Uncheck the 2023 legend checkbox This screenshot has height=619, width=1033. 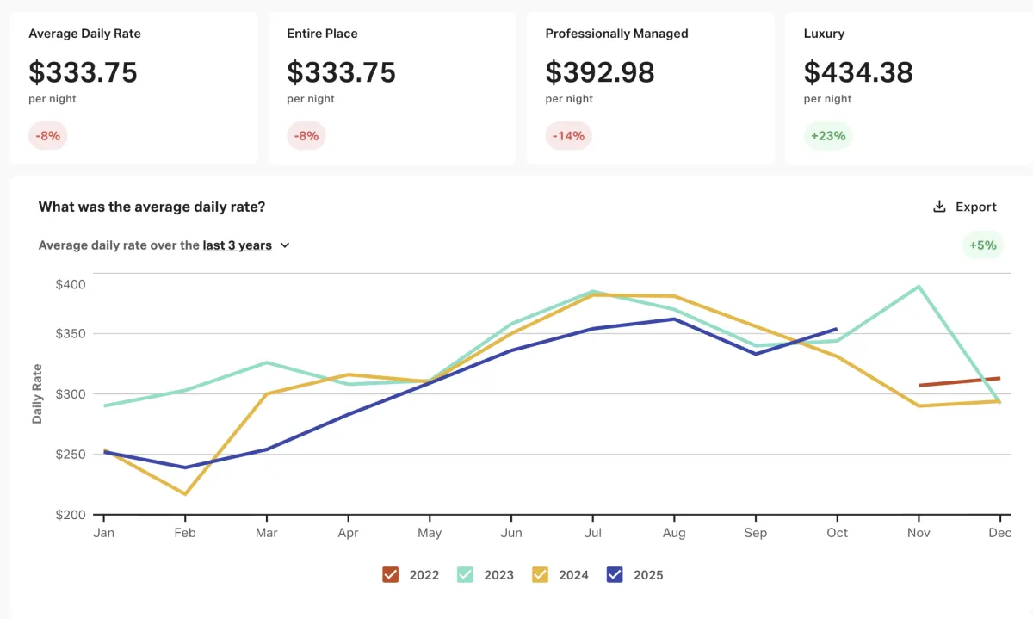point(465,574)
